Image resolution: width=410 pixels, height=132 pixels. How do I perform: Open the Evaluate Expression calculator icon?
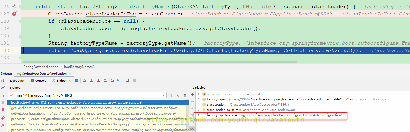coord(127,81)
